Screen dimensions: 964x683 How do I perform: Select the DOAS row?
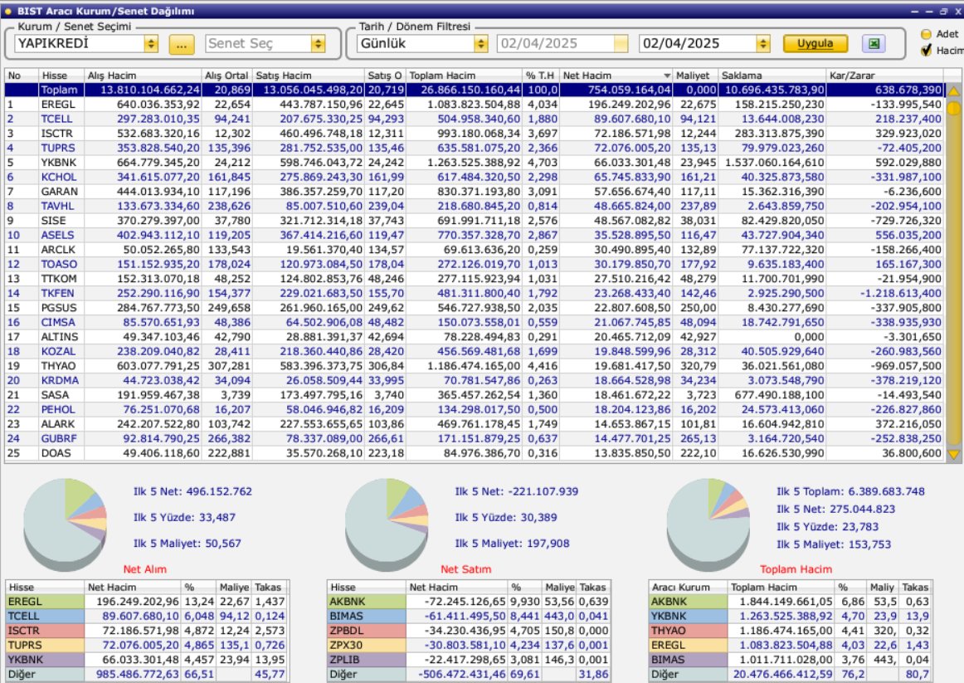[474, 453]
